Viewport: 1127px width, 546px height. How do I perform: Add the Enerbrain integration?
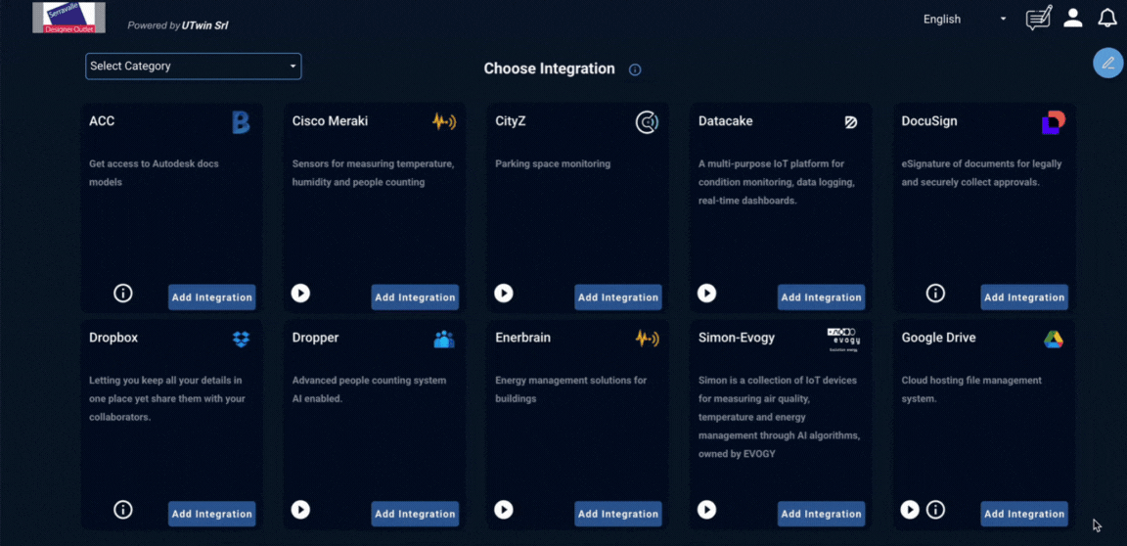point(617,514)
